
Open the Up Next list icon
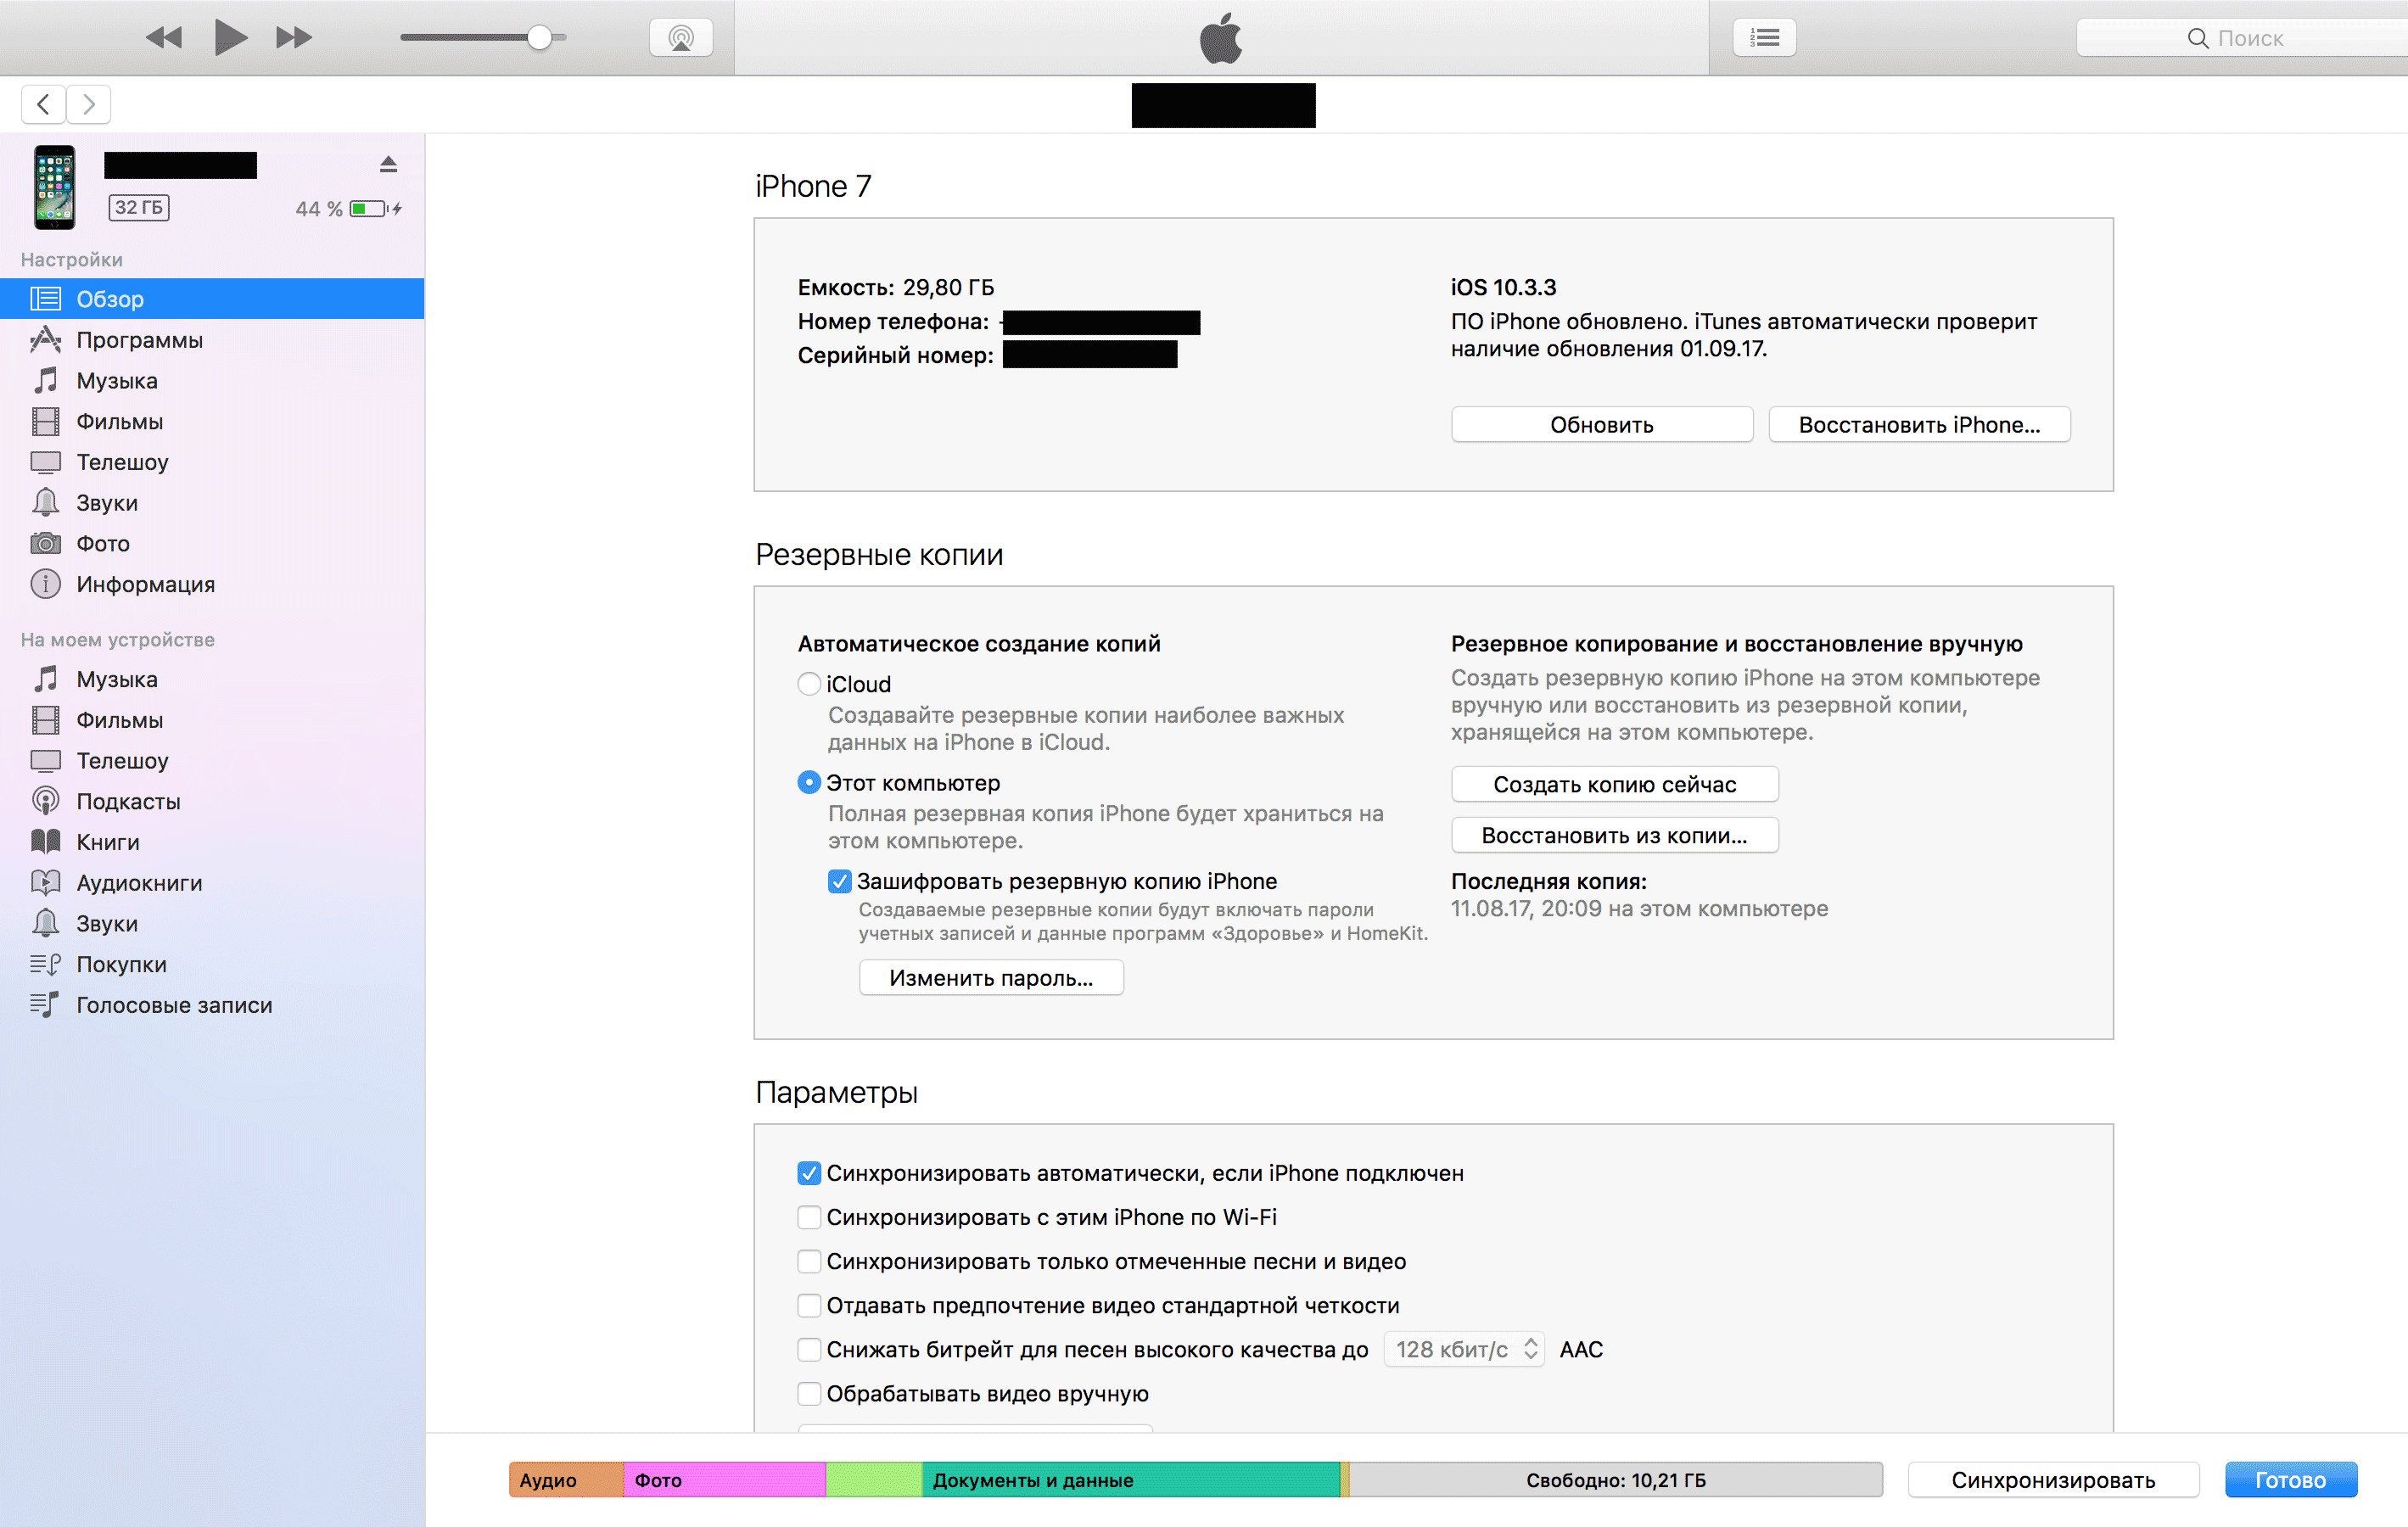[1764, 38]
